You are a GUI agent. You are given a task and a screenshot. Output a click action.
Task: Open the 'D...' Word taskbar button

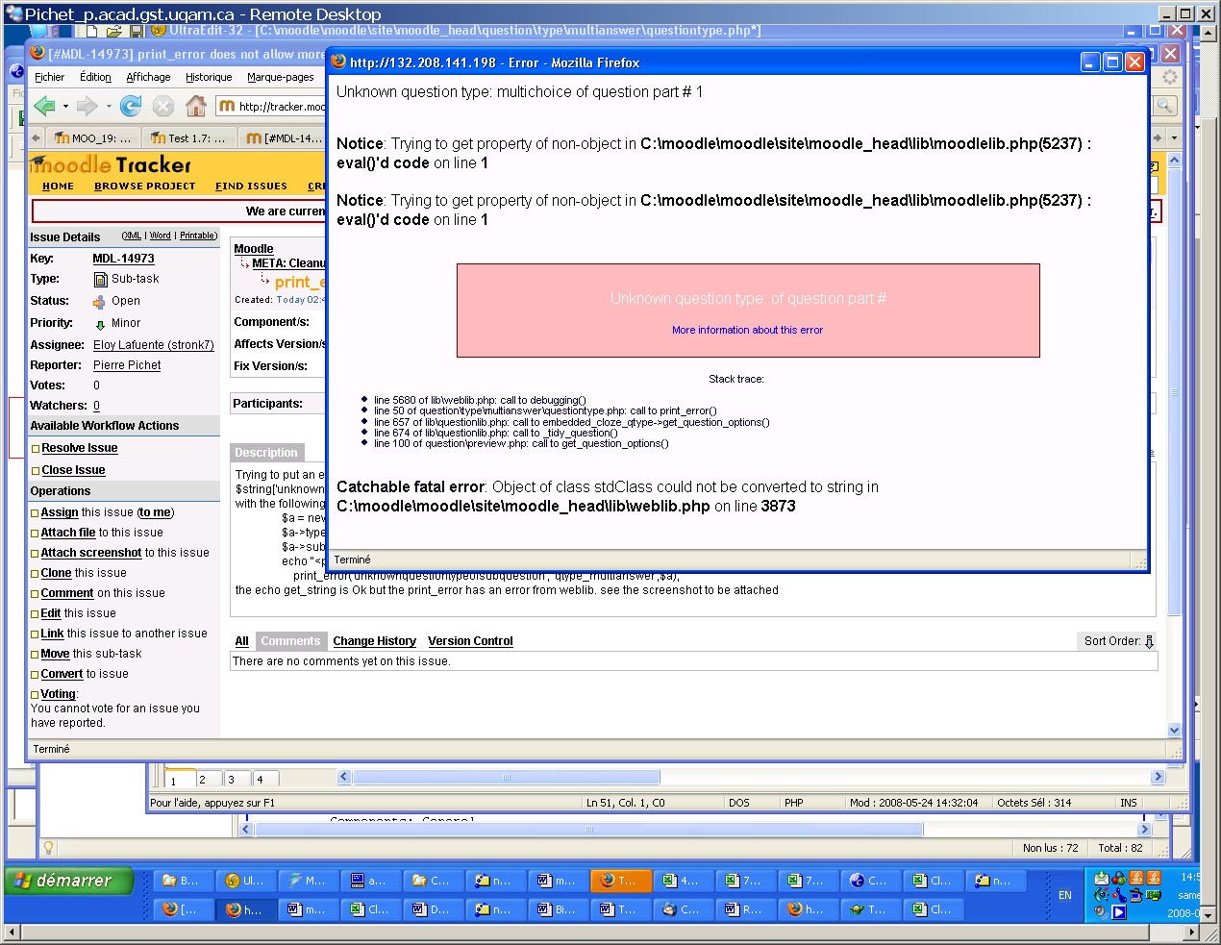pos(434,909)
